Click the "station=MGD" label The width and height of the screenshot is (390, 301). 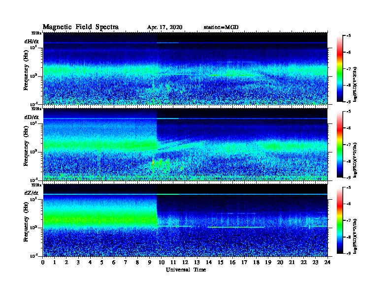coord(221,28)
